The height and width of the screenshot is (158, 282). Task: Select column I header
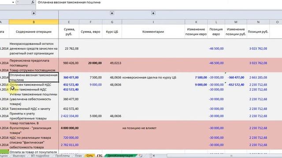(153, 22)
